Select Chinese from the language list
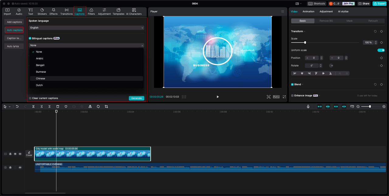This screenshot has width=389, height=196. tap(86, 78)
